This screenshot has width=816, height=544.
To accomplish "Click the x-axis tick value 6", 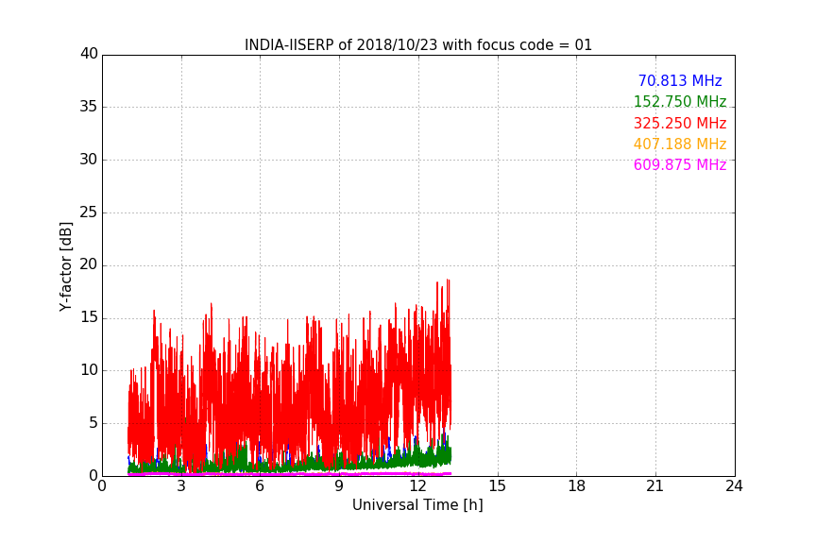I will point(260,486).
